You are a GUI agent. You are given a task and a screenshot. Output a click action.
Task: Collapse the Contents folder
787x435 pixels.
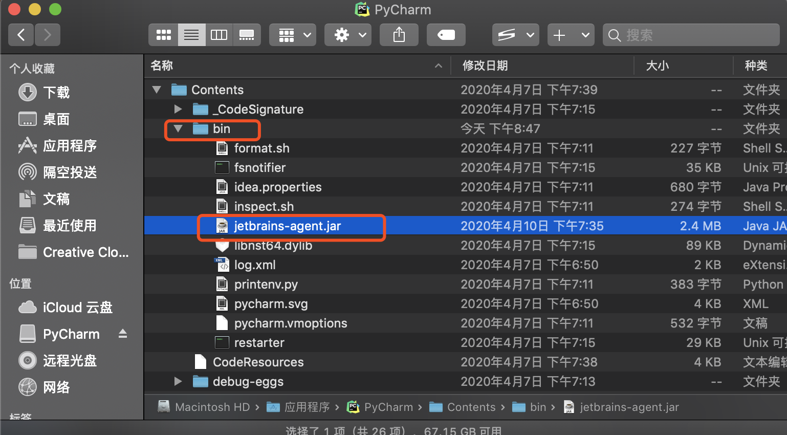coord(157,90)
